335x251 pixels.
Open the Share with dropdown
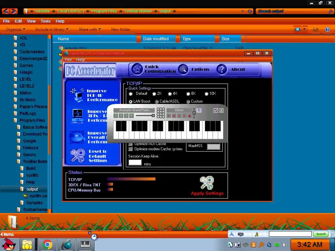click(x=90, y=29)
